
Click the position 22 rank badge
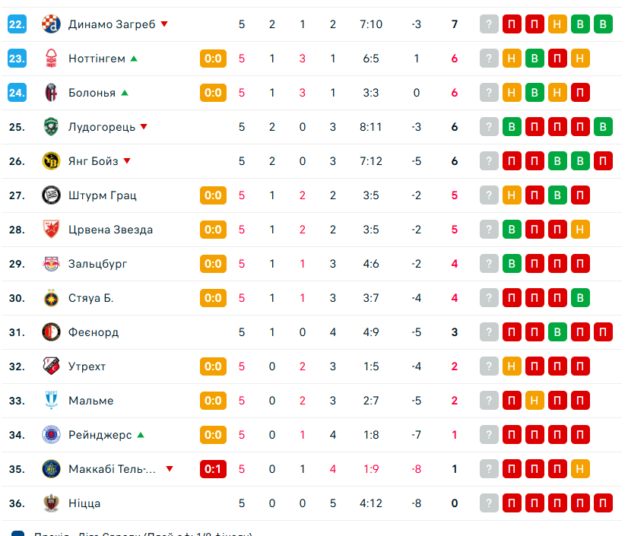click(x=17, y=24)
